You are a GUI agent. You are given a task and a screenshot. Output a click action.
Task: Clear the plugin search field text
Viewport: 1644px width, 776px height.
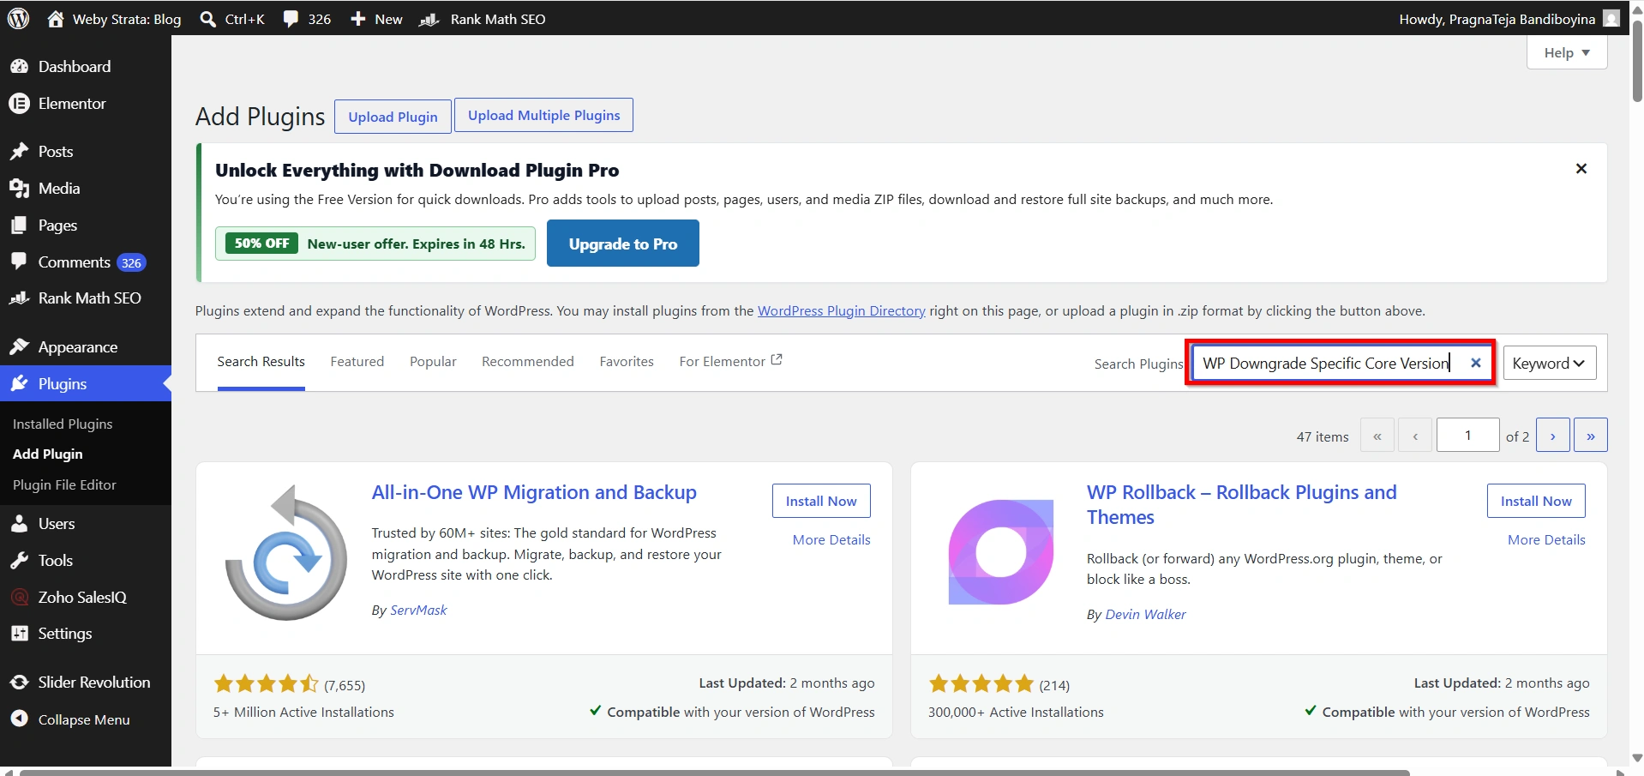tap(1476, 363)
